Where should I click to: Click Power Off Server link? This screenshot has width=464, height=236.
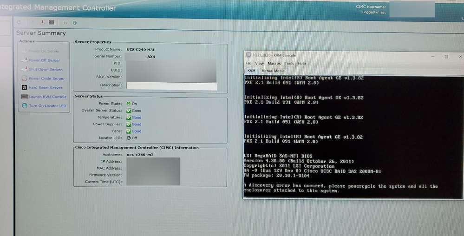(45, 60)
